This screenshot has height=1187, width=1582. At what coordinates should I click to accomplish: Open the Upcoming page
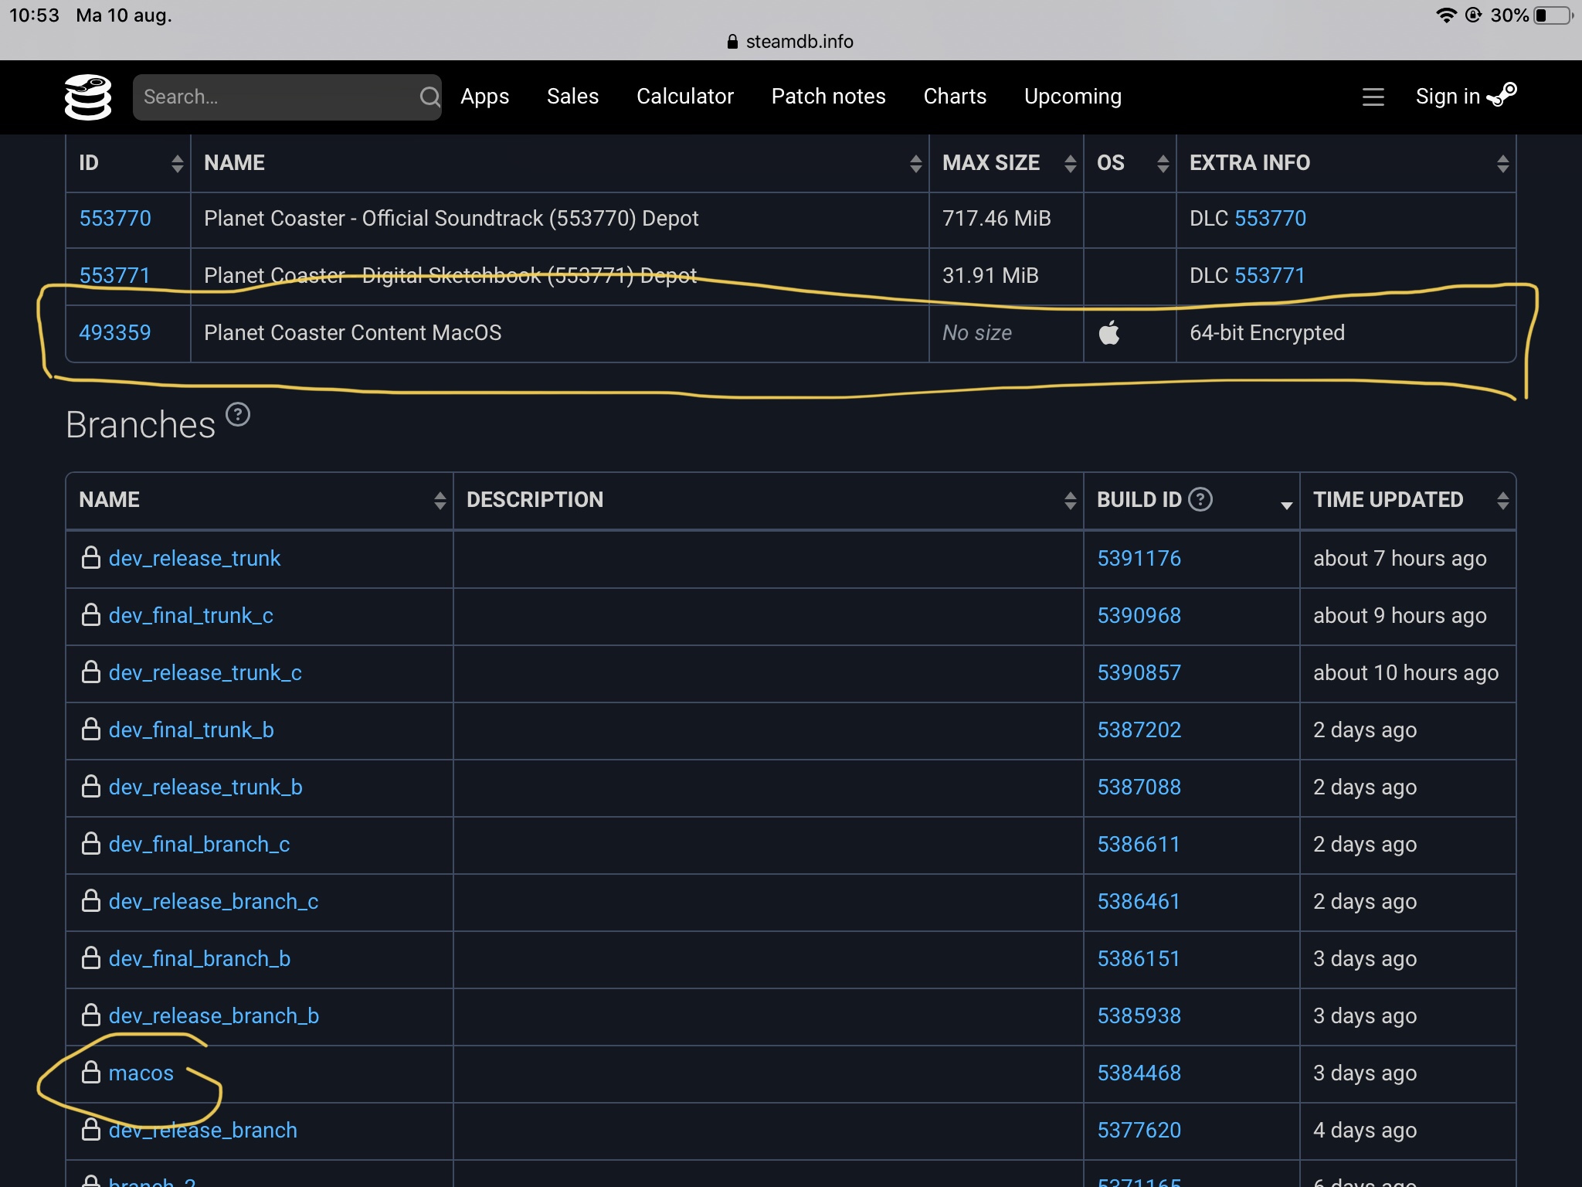pos(1072,97)
